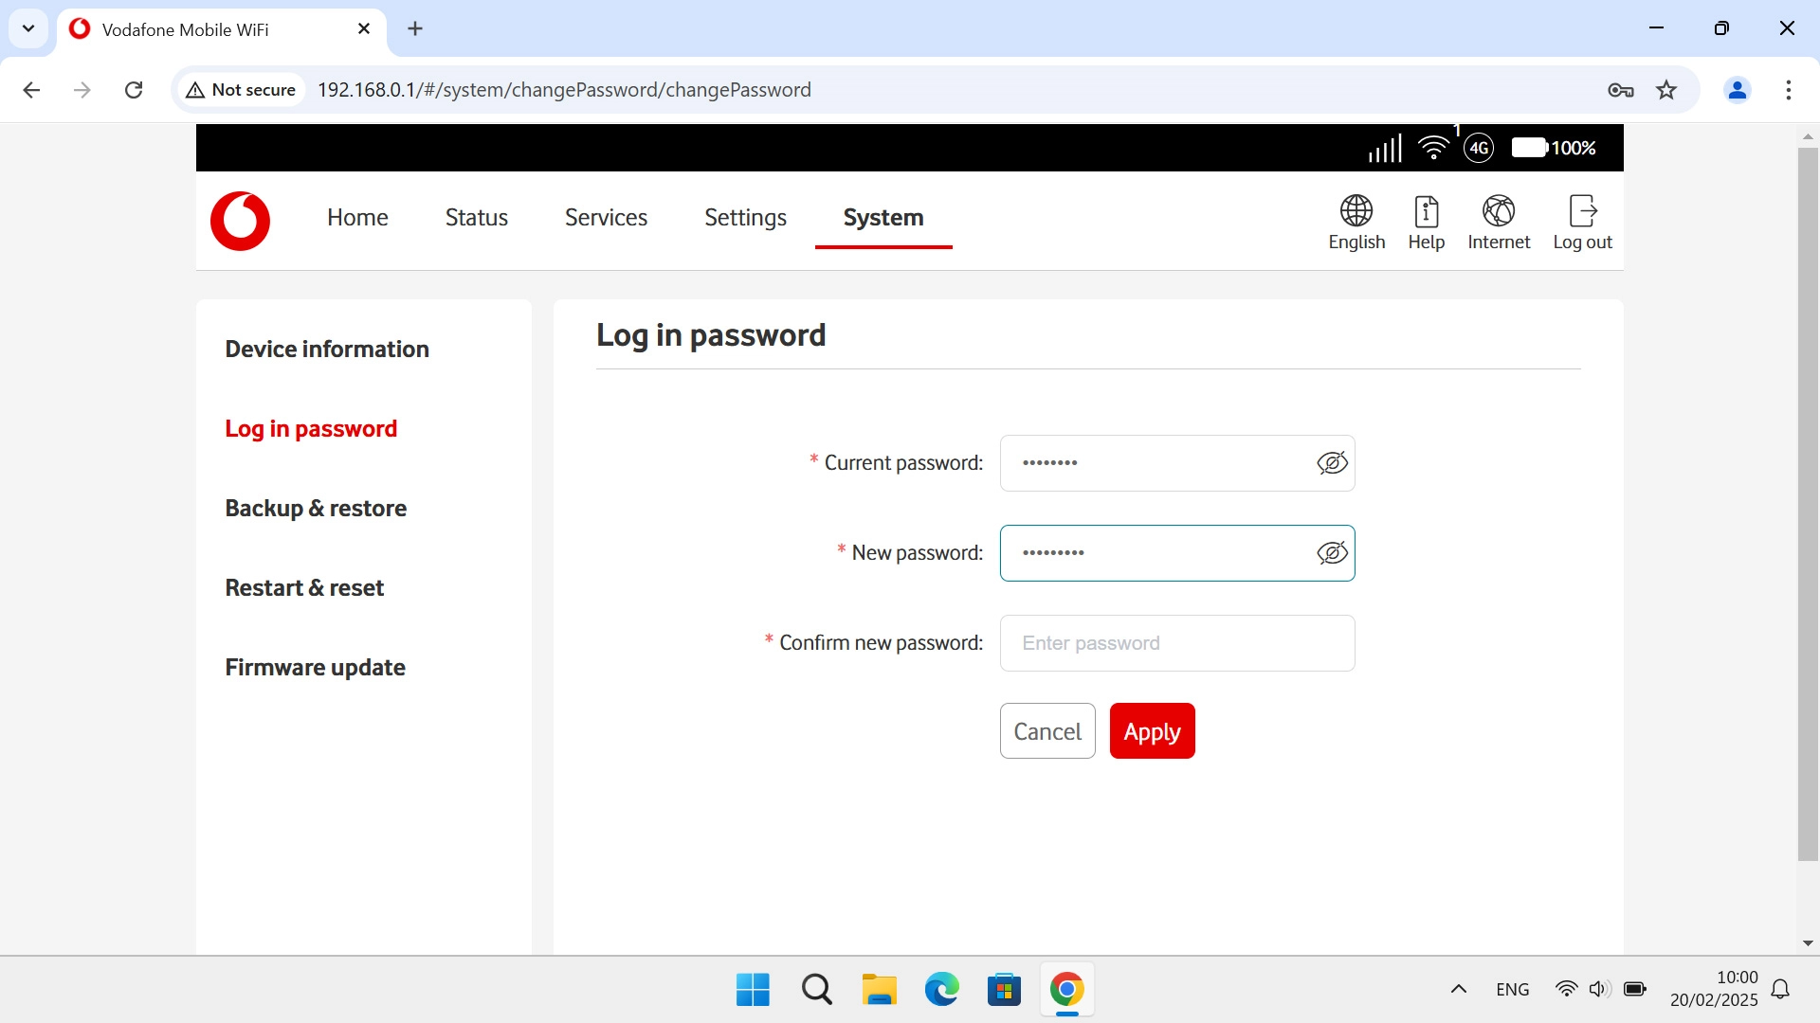Switch to the Settings tab
The width and height of the screenshot is (1820, 1023).
click(x=745, y=218)
